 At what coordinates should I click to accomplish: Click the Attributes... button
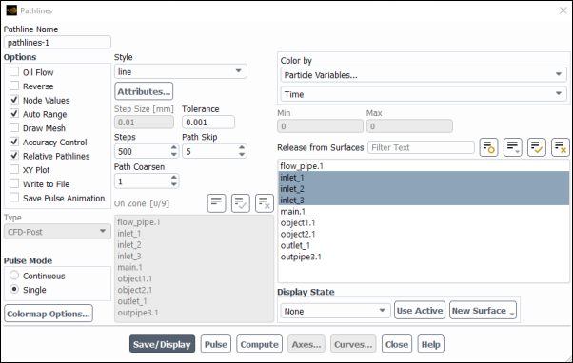click(144, 91)
